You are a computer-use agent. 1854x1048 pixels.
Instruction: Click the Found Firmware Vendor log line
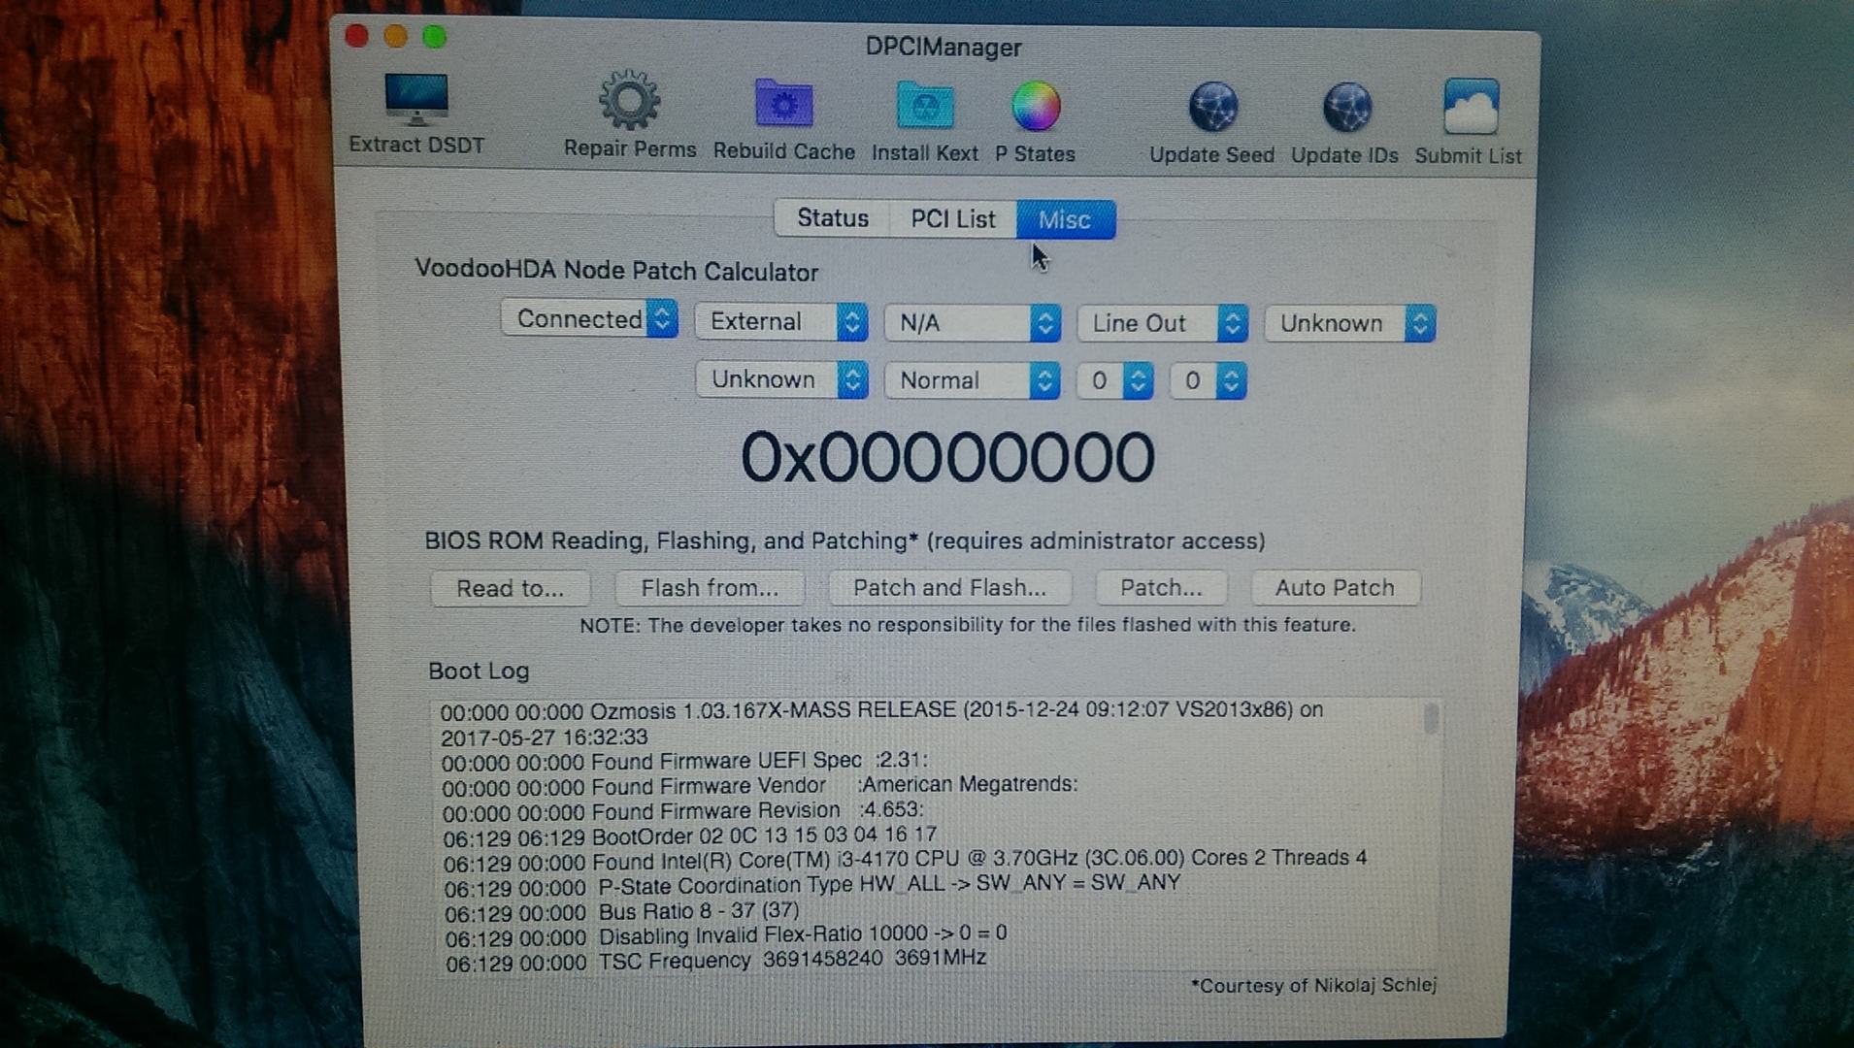click(x=760, y=785)
